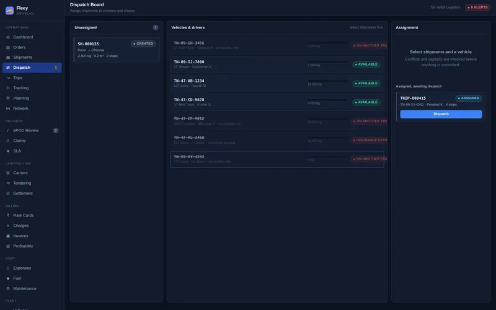
Task: Pick vehicle TN-47-AB-1234 row
Action: (277, 83)
